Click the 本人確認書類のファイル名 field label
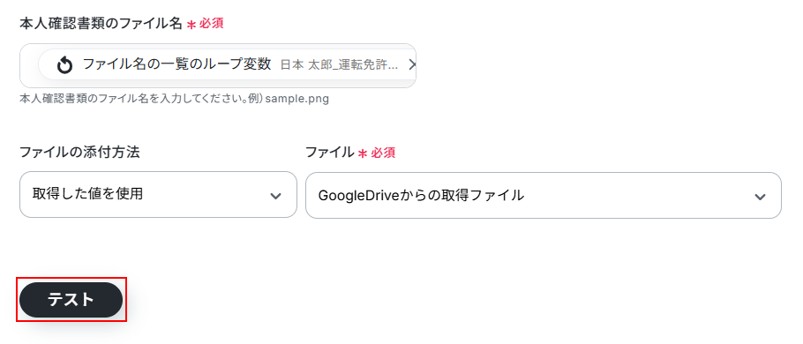 tap(101, 24)
